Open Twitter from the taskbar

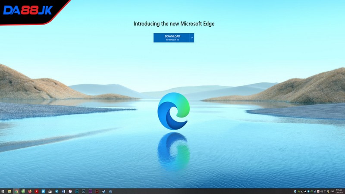click(x=43, y=191)
